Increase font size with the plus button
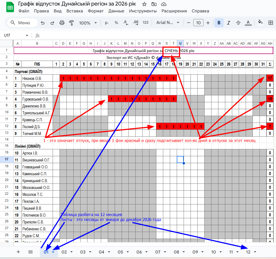The width and height of the screenshot is (276, 259). click(x=208, y=23)
